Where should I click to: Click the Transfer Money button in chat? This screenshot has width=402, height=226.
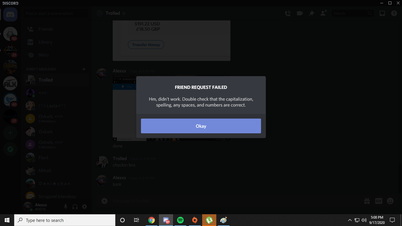click(x=146, y=45)
